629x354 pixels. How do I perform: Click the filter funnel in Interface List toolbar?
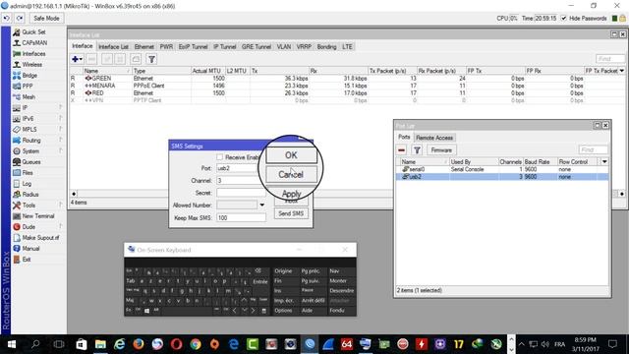[x=151, y=59]
